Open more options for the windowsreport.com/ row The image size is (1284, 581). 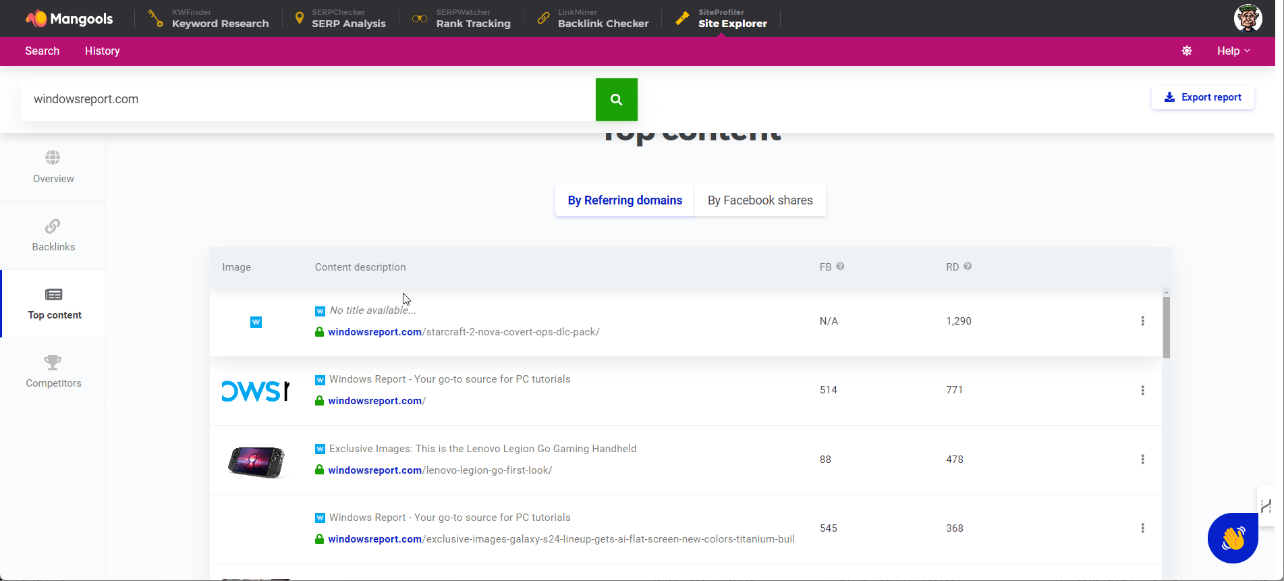(x=1142, y=390)
